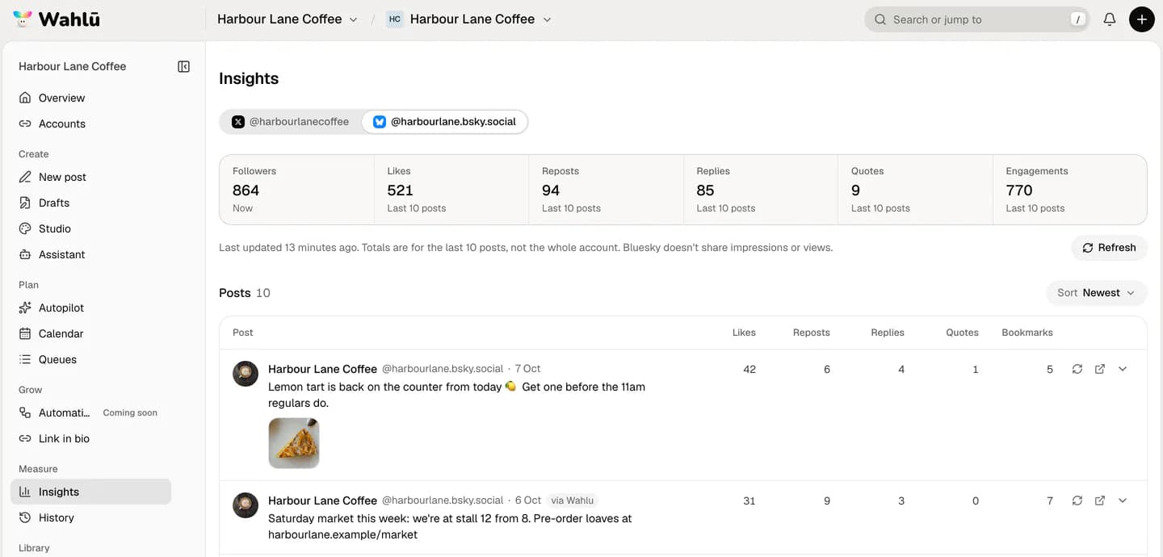The image size is (1163, 557).
Task: Click the Studio palette icon
Action: click(x=25, y=228)
